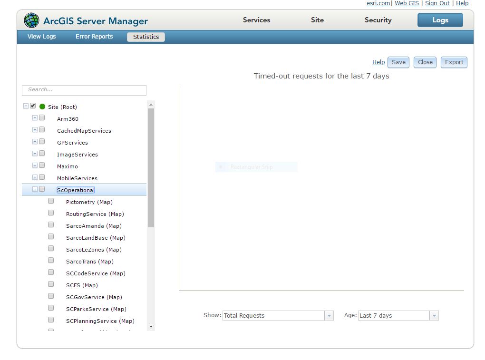The height and width of the screenshot is (360, 485).
Task: Select the Statistics subtab
Action: (x=146, y=37)
